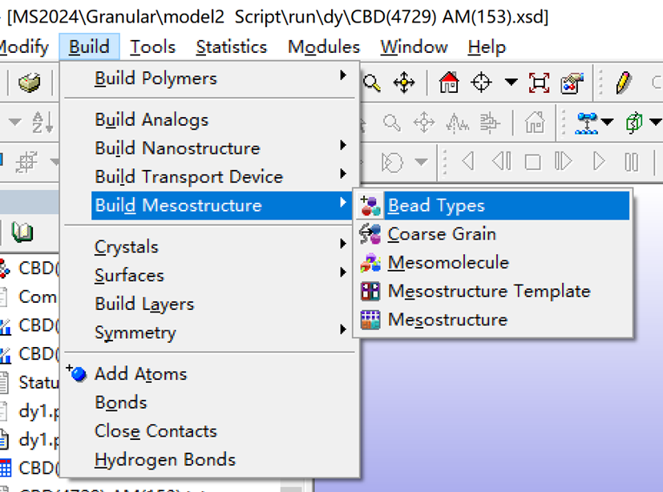Screen dimensions: 663x492
Task: Click the blue bead-chain coarse grain icon
Action: (x=588, y=123)
